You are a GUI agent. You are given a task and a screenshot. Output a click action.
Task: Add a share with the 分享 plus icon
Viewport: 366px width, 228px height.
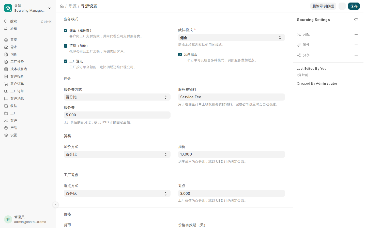tap(356, 55)
